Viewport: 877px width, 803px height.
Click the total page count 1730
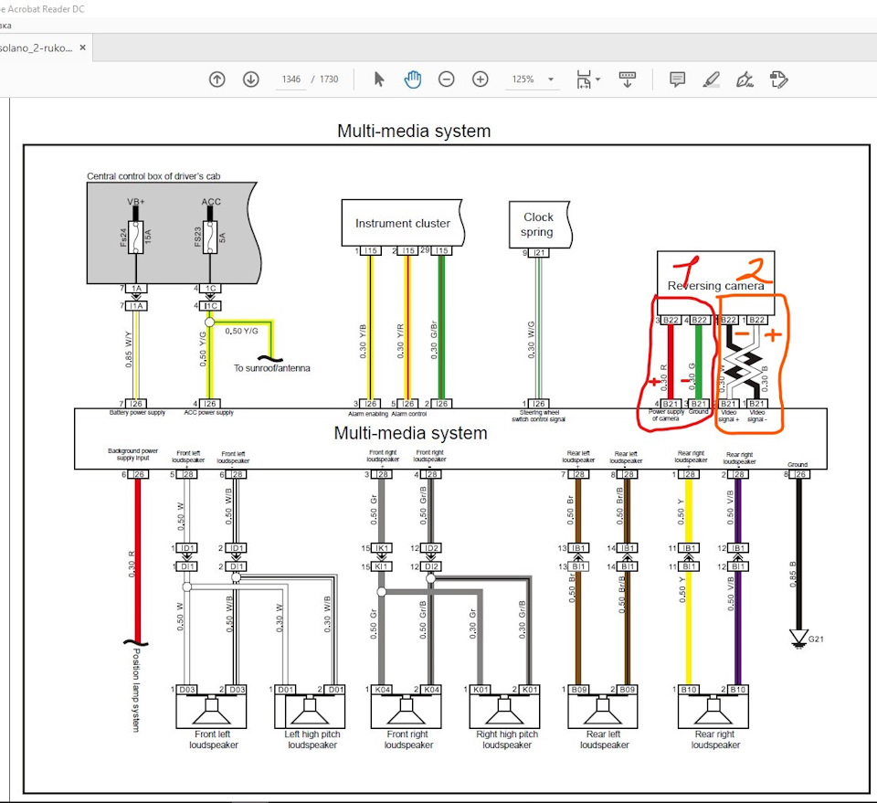pos(329,79)
